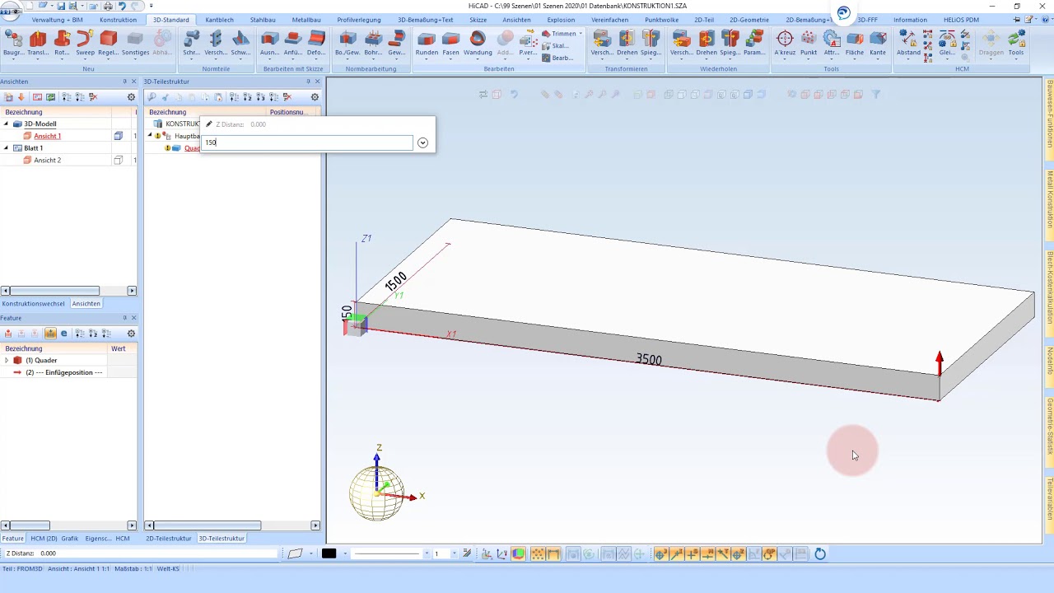Screen dimensions: 1054x593
Task: Switch to the Kantblech ribbon tab
Action: 219,20
